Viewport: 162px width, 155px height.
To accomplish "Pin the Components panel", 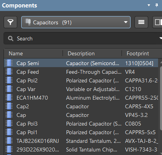I will 156,5.
